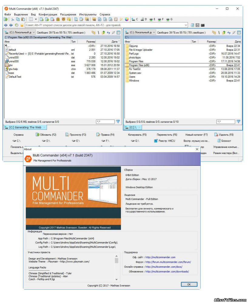Click the right panel filter input field
248x303 pixels.
coord(226,122)
